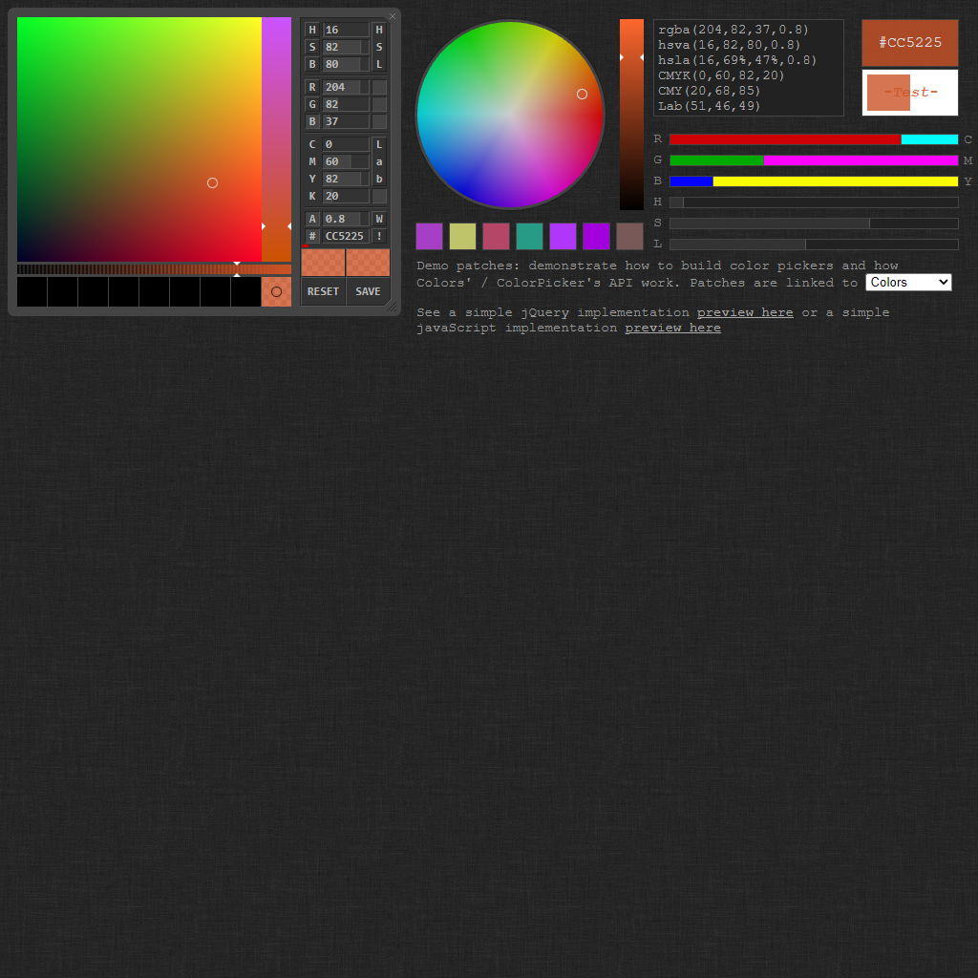Toggle the small square next to the R field
Image resolution: width=978 pixels, height=978 pixels.
(380, 88)
